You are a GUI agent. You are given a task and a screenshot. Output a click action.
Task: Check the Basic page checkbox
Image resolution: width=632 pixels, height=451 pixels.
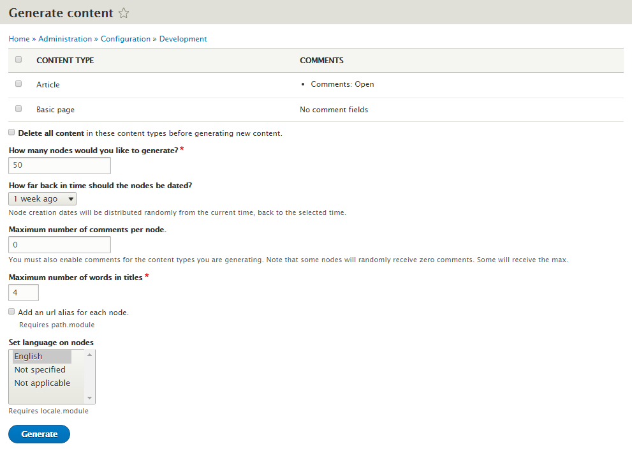18,109
